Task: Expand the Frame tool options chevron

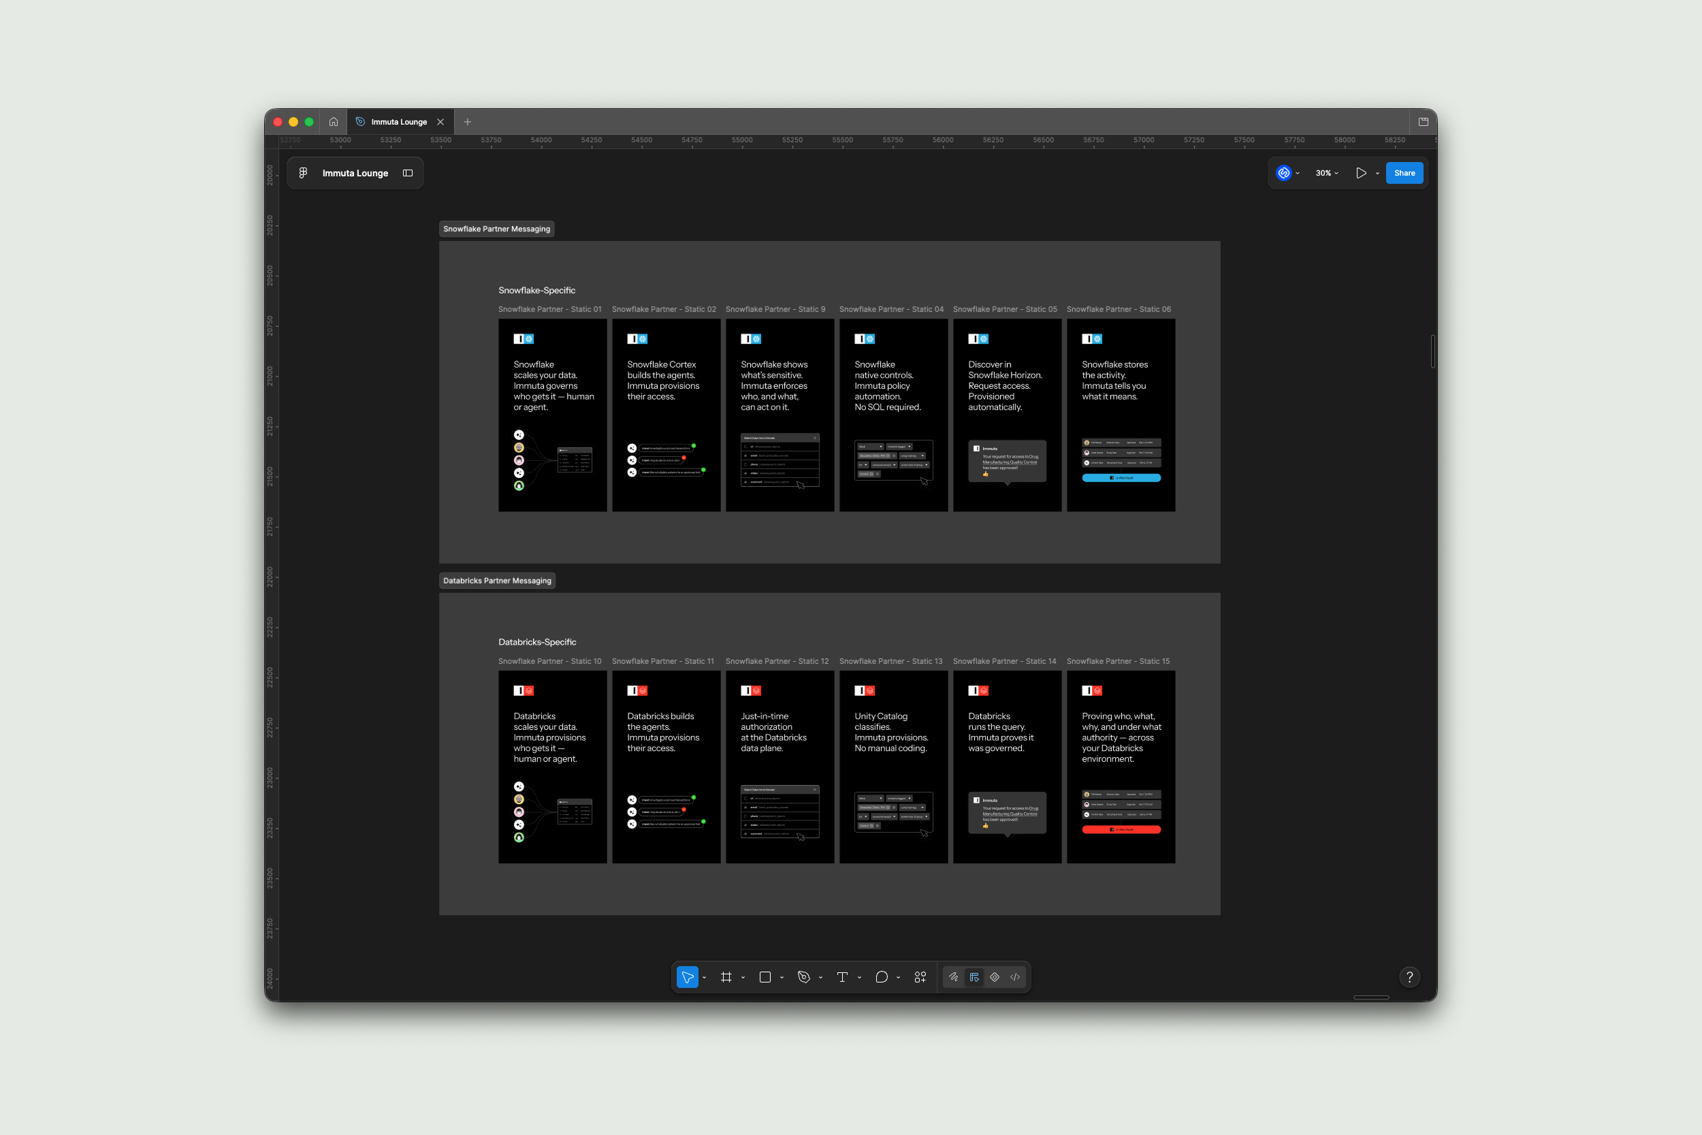Action: pyautogui.click(x=743, y=978)
